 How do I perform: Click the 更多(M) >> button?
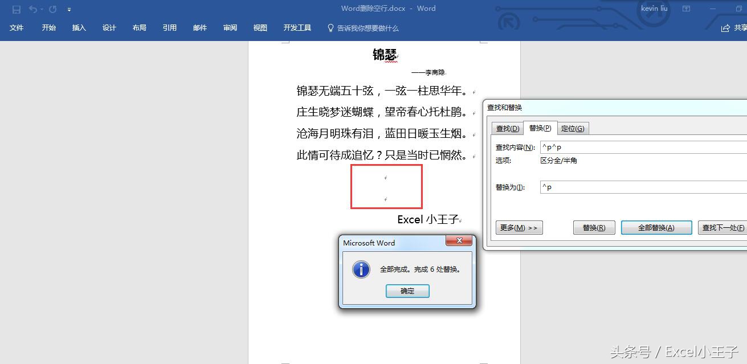[519, 228]
